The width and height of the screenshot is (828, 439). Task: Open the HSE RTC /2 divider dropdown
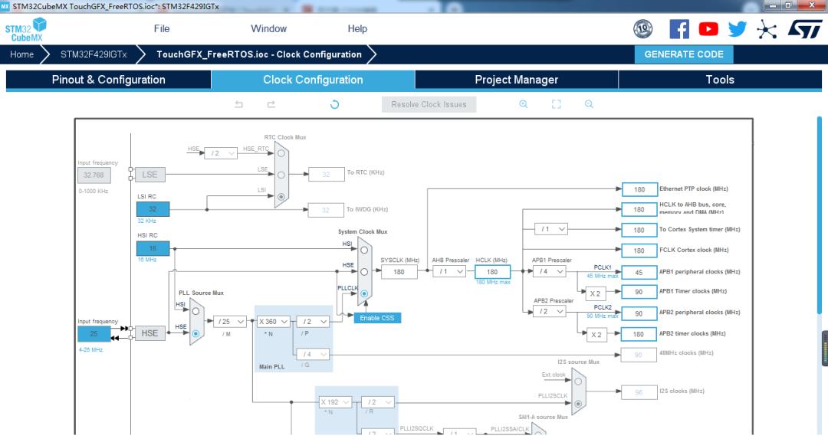(x=220, y=153)
